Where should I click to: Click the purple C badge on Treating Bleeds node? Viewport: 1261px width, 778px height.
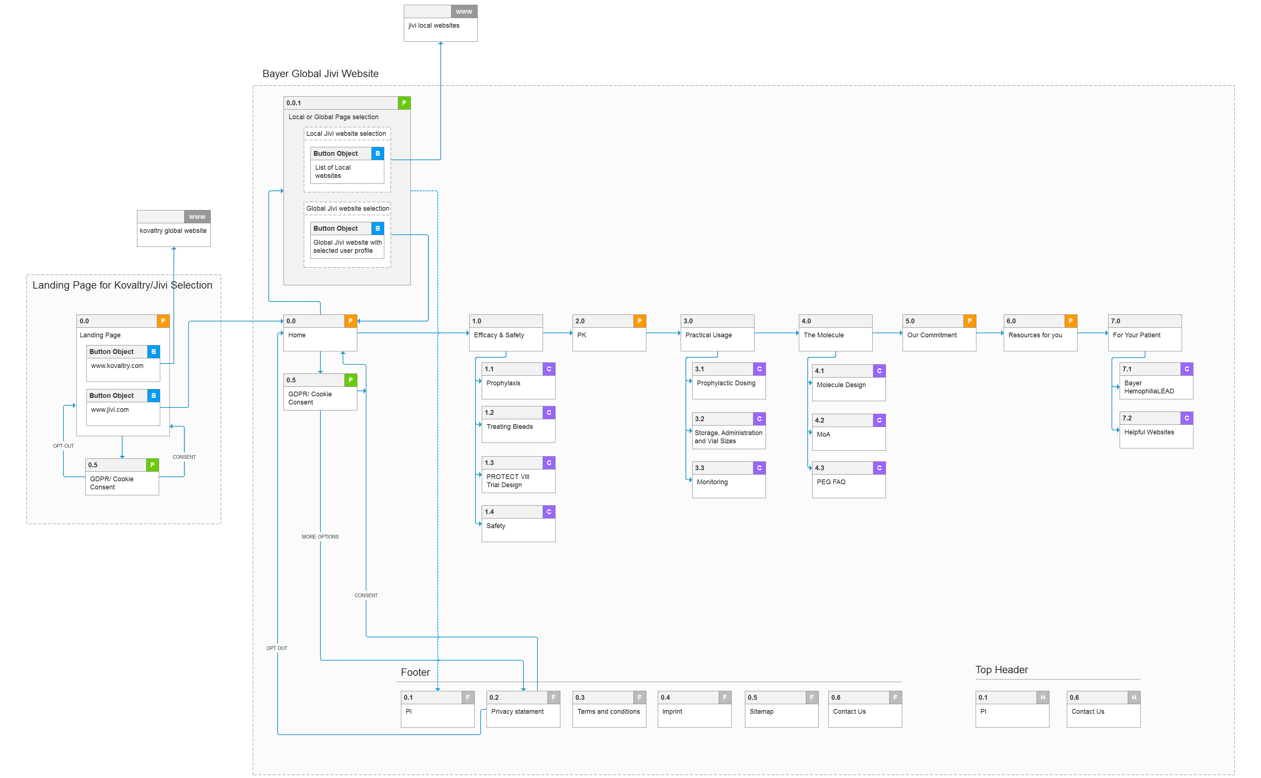(549, 413)
